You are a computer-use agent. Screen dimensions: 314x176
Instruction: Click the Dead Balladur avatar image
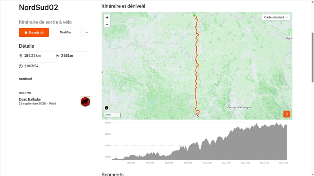(86, 102)
